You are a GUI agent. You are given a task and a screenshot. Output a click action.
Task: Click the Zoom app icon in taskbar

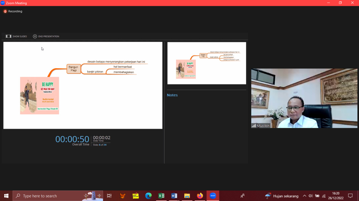[x=213, y=196]
